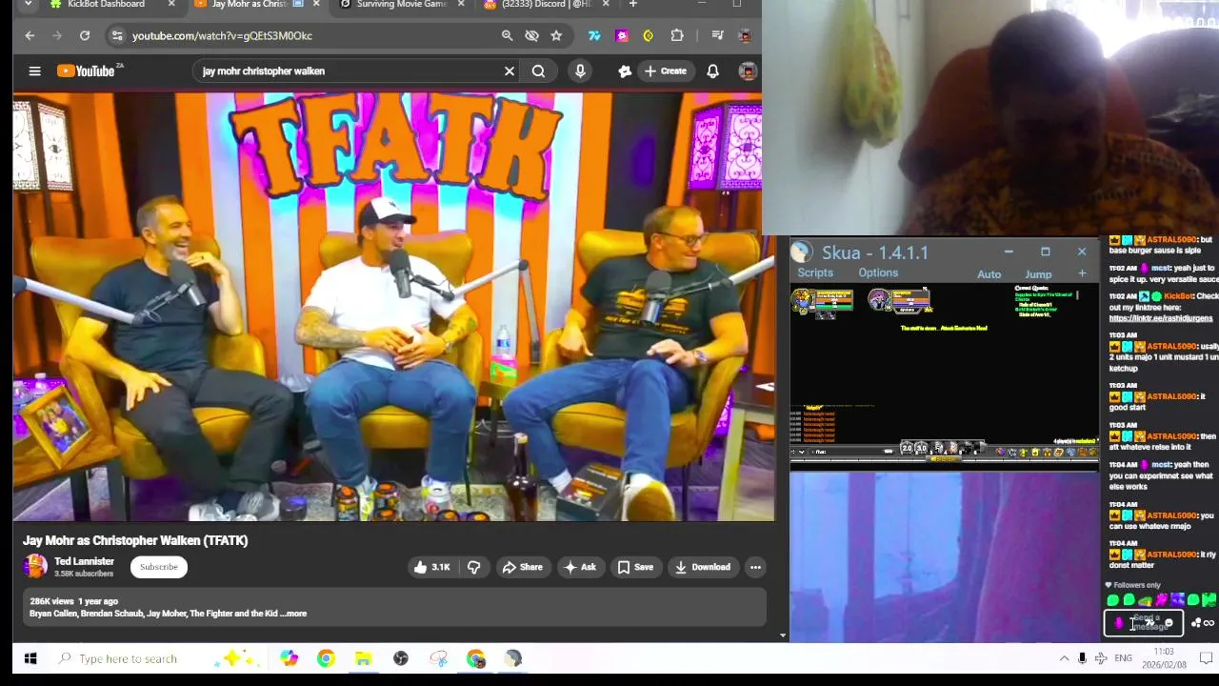Open Skua Auto menu
This screenshot has width=1219, height=686.
(989, 274)
